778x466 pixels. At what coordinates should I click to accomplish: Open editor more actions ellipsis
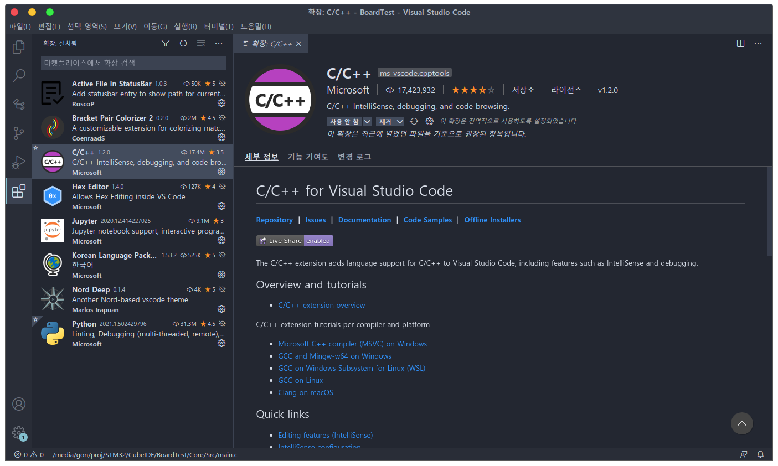click(758, 43)
